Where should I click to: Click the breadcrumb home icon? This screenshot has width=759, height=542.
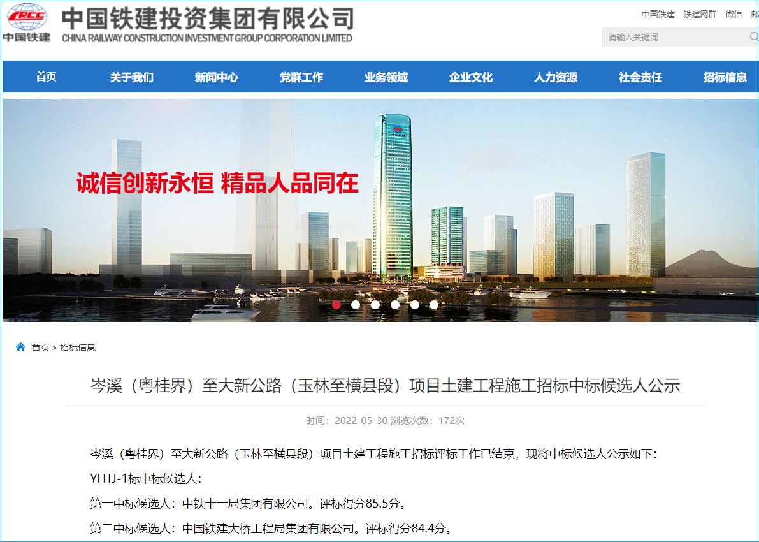(20, 348)
